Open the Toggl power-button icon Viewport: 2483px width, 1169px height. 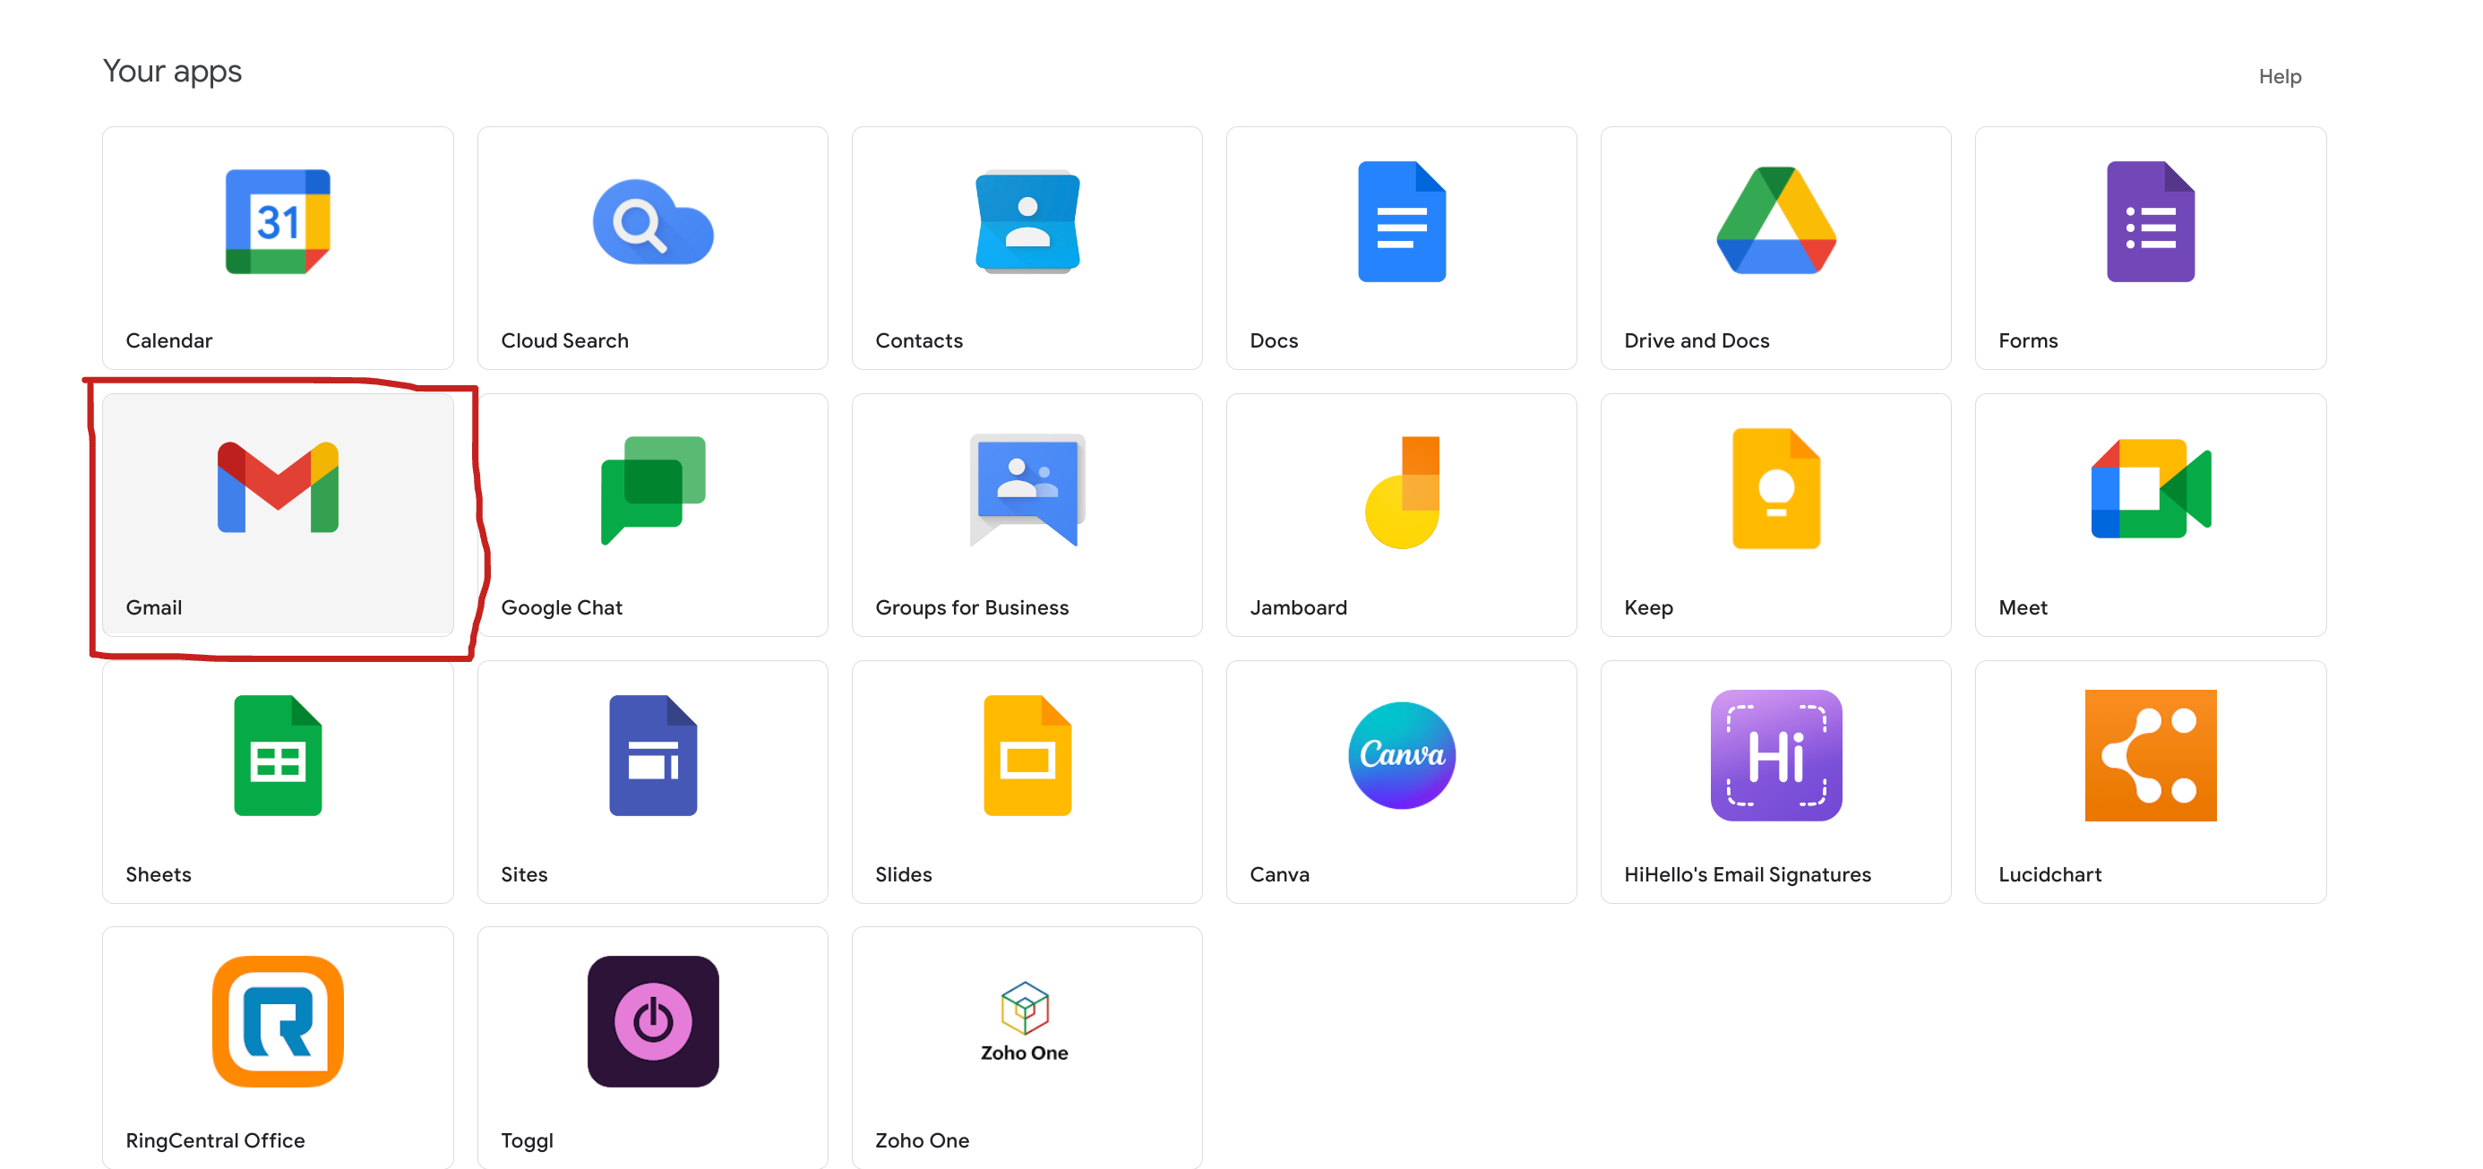[x=653, y=1020]
